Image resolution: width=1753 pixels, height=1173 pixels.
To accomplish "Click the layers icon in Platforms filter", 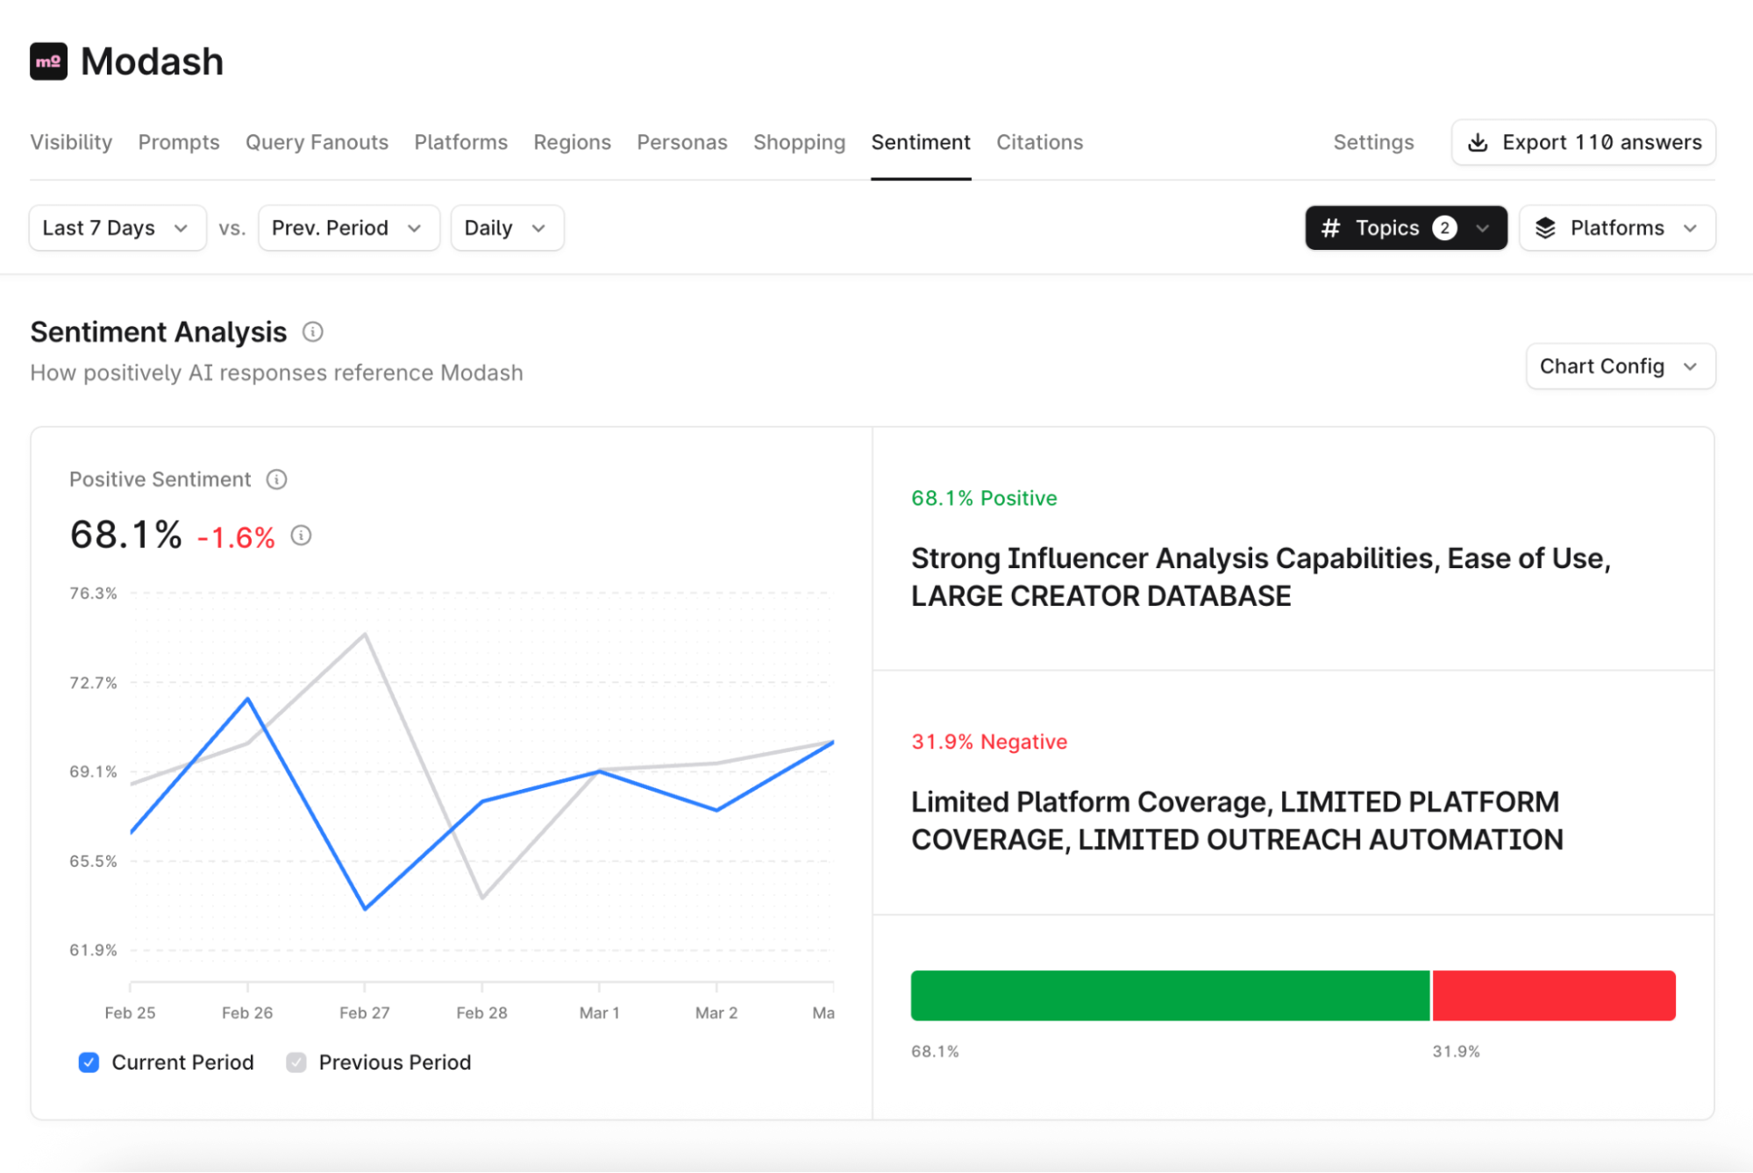I will coord(1546,228).
